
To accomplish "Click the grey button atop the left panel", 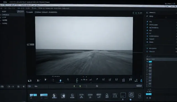I will pyautogui.click(x=20, y=12).
